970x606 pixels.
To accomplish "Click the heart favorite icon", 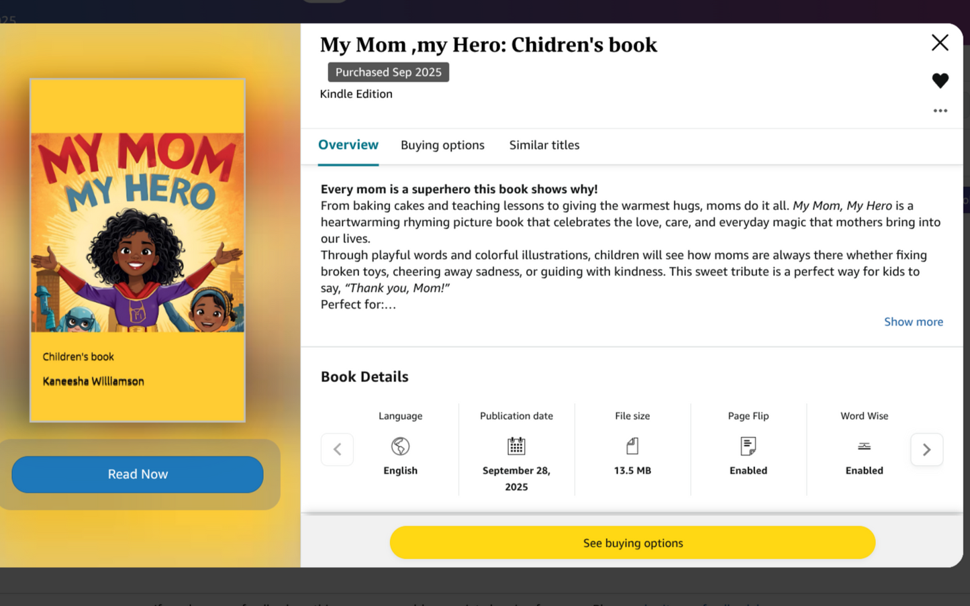I will [x=940, y=80].
